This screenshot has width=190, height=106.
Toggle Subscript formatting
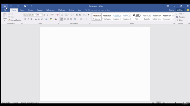[x=39, y=19]
